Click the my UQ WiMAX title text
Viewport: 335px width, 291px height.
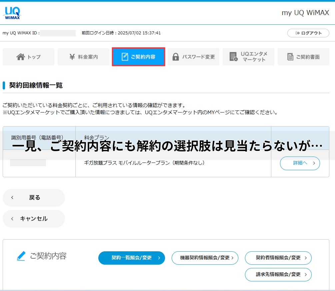coord(305,13)
